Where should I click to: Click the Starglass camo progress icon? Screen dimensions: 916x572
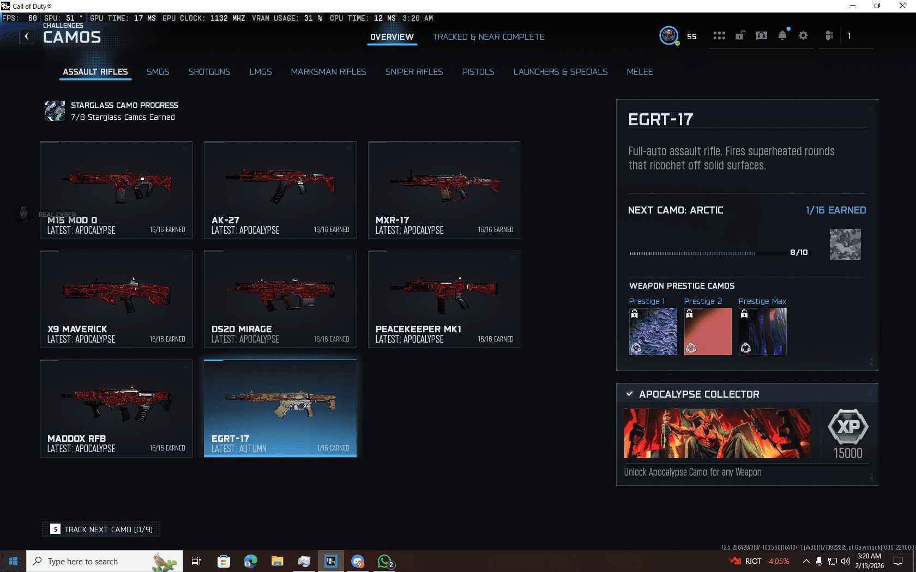click(55, 111)
